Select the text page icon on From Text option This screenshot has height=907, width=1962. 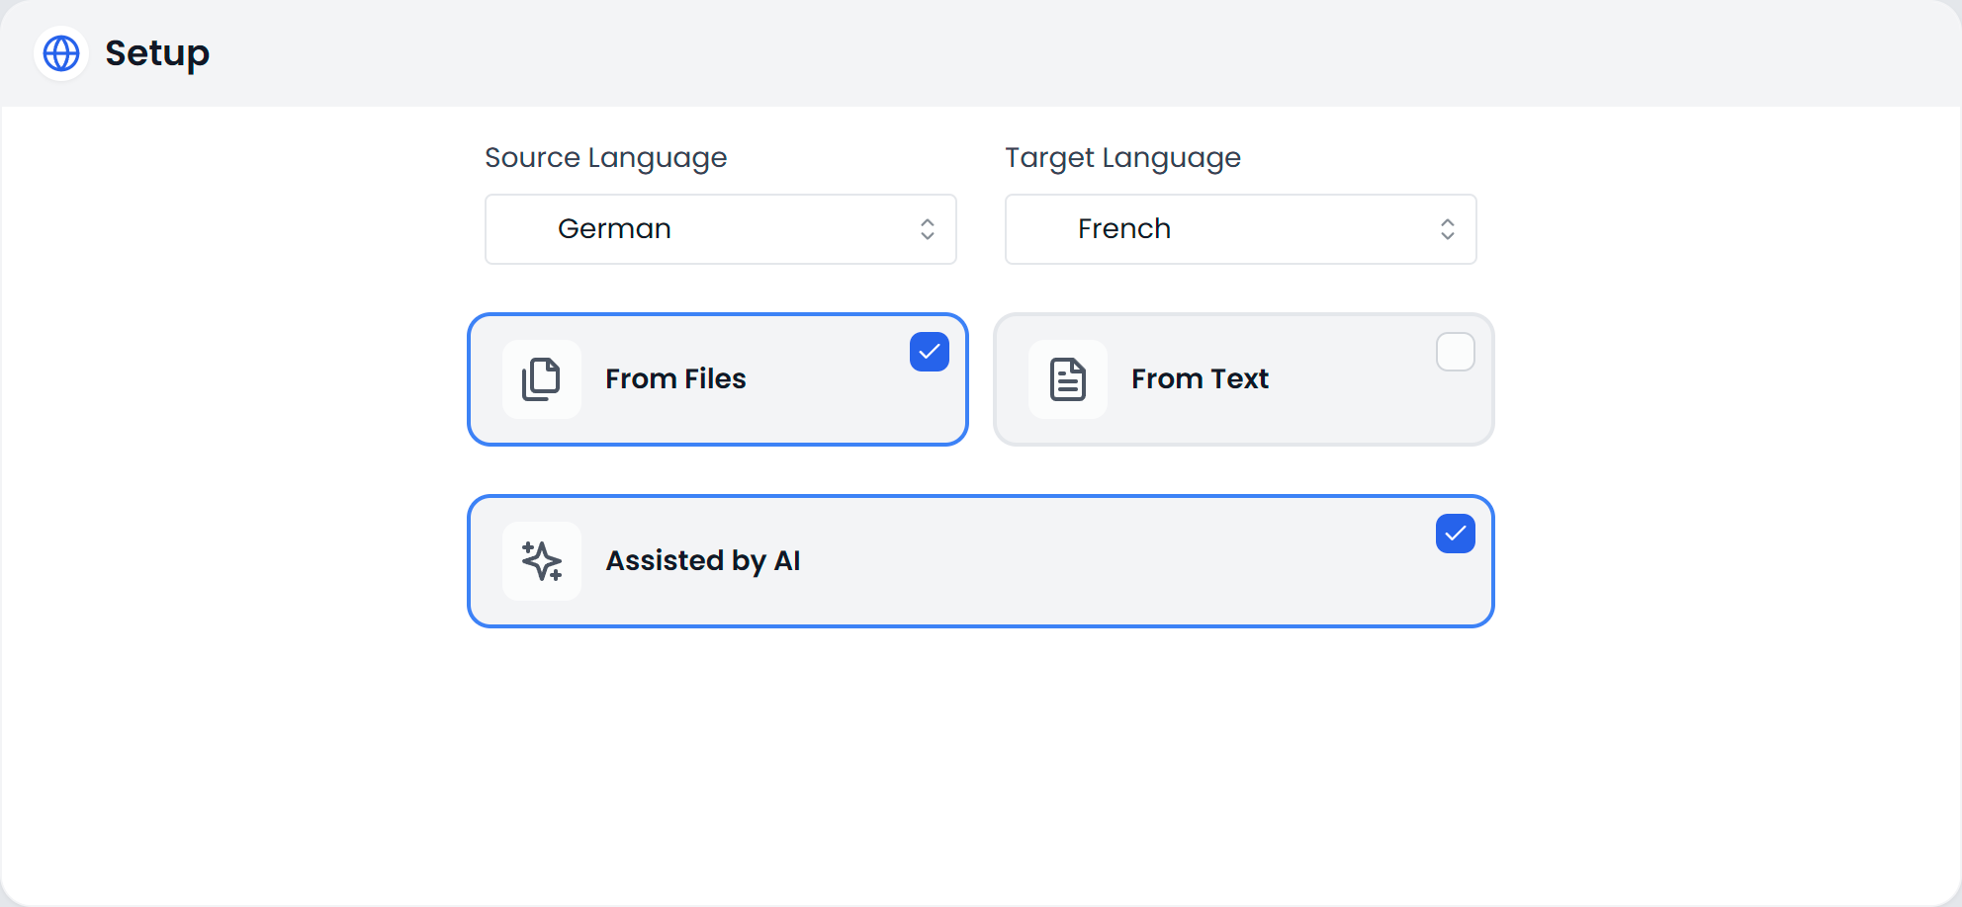[1068, 379]
